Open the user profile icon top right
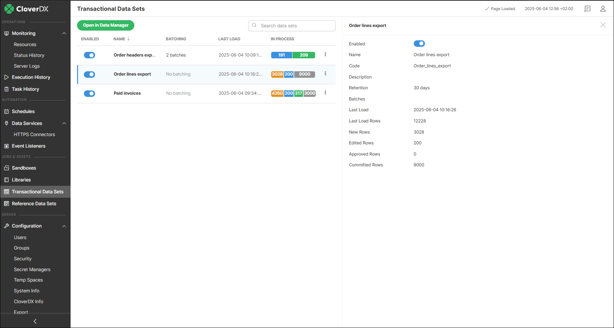Image resolution: width=614 pixels, height=328 pixels. pyautogui.click(x=603, y=9)
